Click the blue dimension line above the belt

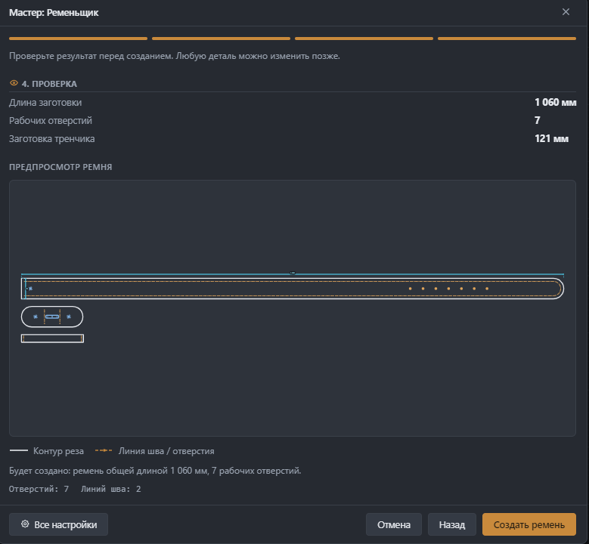coord(293,274)
